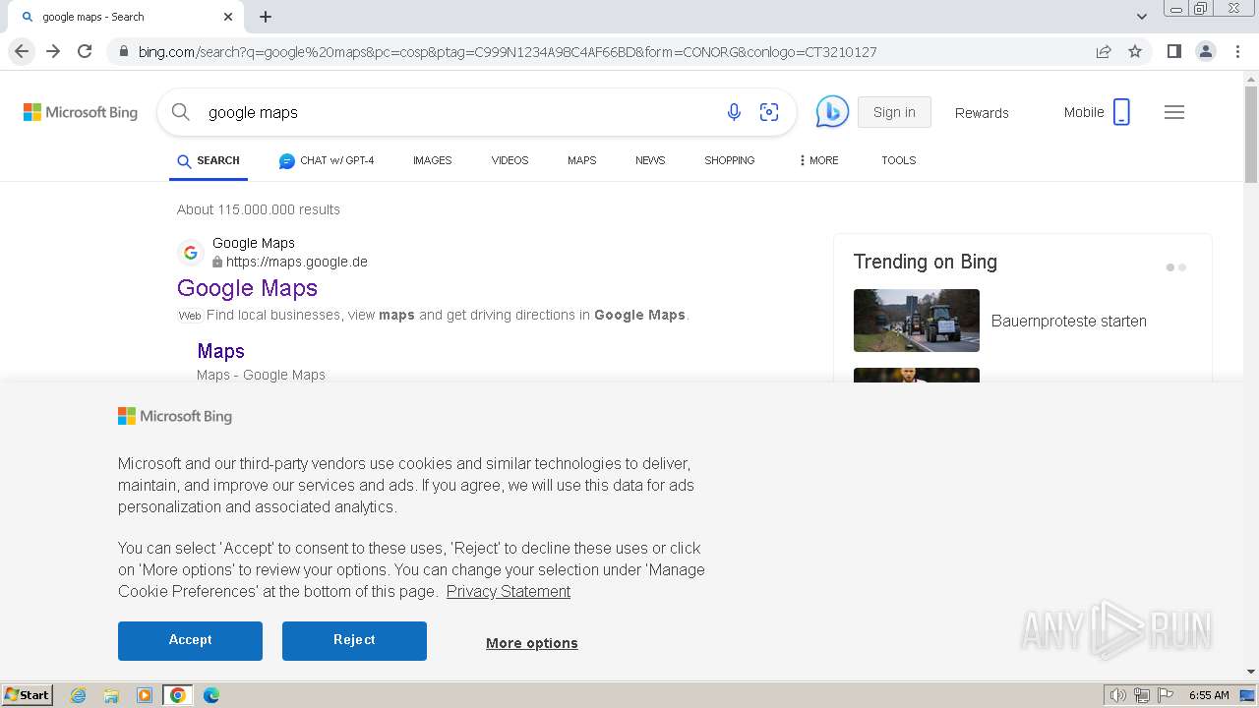Image resolution: width=1259 pixels, height=708 pixels.
Task: Click the share page icon in address bar
Action: click(1104, 51)
